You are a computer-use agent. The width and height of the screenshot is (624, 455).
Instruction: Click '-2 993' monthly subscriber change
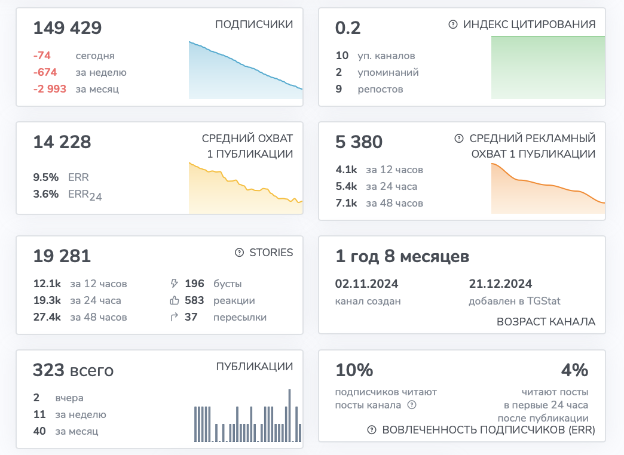coord(50,89)
